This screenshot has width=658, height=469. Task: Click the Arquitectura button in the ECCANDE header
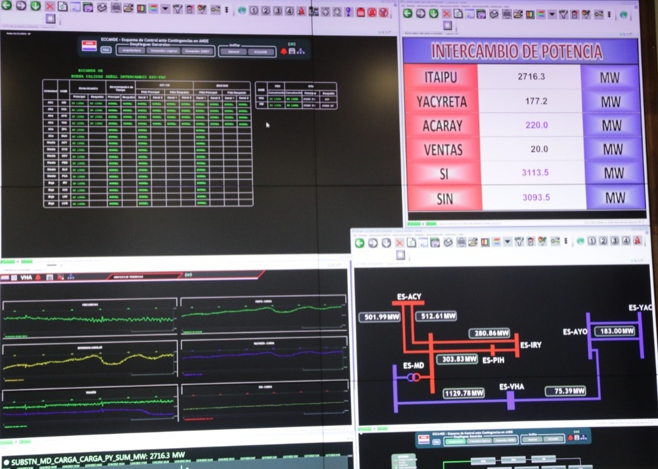click(x=132, y=51)
